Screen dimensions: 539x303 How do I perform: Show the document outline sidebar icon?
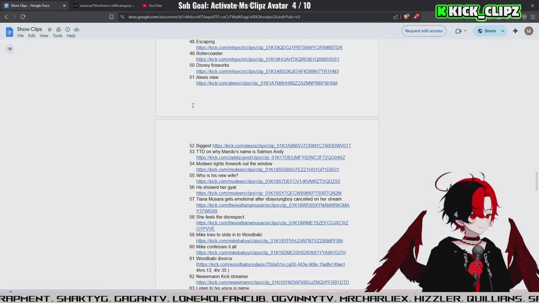click(10, 49)
